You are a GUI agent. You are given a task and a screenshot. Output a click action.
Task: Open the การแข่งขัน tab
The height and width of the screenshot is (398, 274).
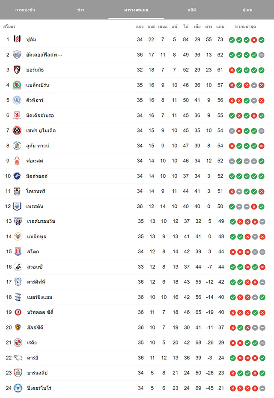25,10
